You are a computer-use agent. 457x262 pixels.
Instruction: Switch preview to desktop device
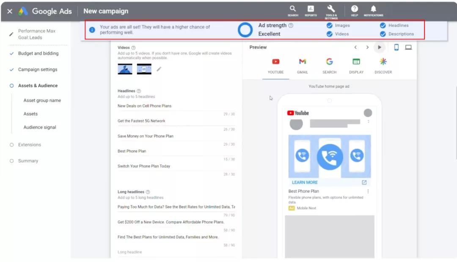[408, 47]
